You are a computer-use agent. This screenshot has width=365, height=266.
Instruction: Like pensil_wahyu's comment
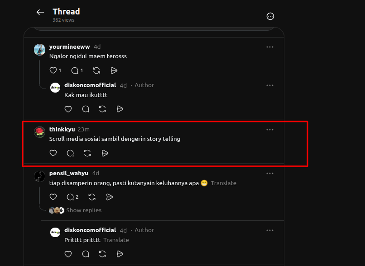pos(53,197)
